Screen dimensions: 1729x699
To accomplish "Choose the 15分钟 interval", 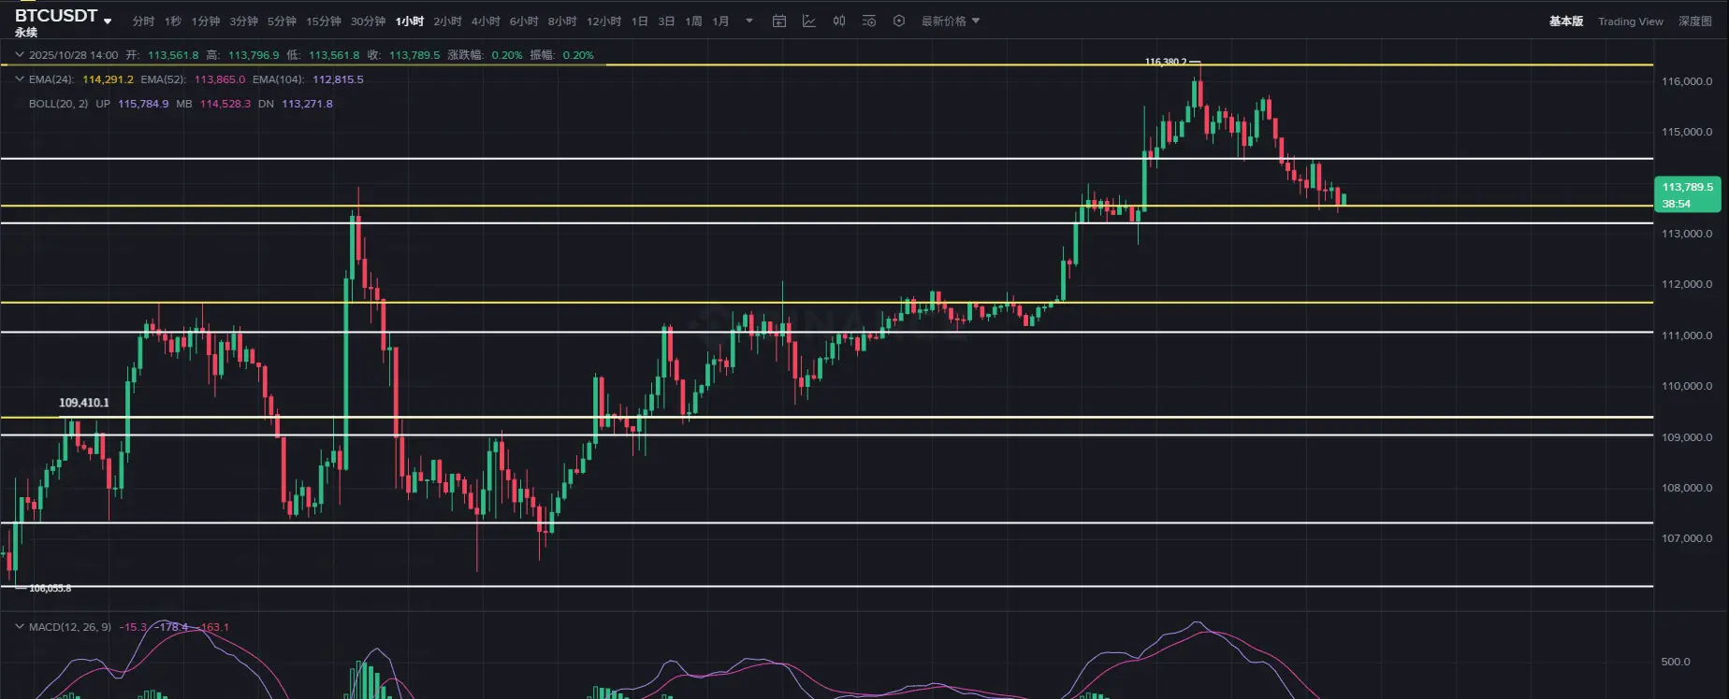I will 324,21.
